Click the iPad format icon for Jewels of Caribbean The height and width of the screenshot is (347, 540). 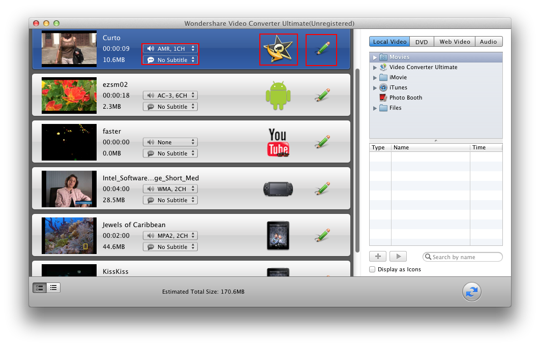(x=278, y=235)
